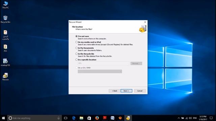Image resolution: width=216 pixels, height=121 pixels.
Task: Select the Recuva desktop shortcut
Action: click(x=5, y=77)
